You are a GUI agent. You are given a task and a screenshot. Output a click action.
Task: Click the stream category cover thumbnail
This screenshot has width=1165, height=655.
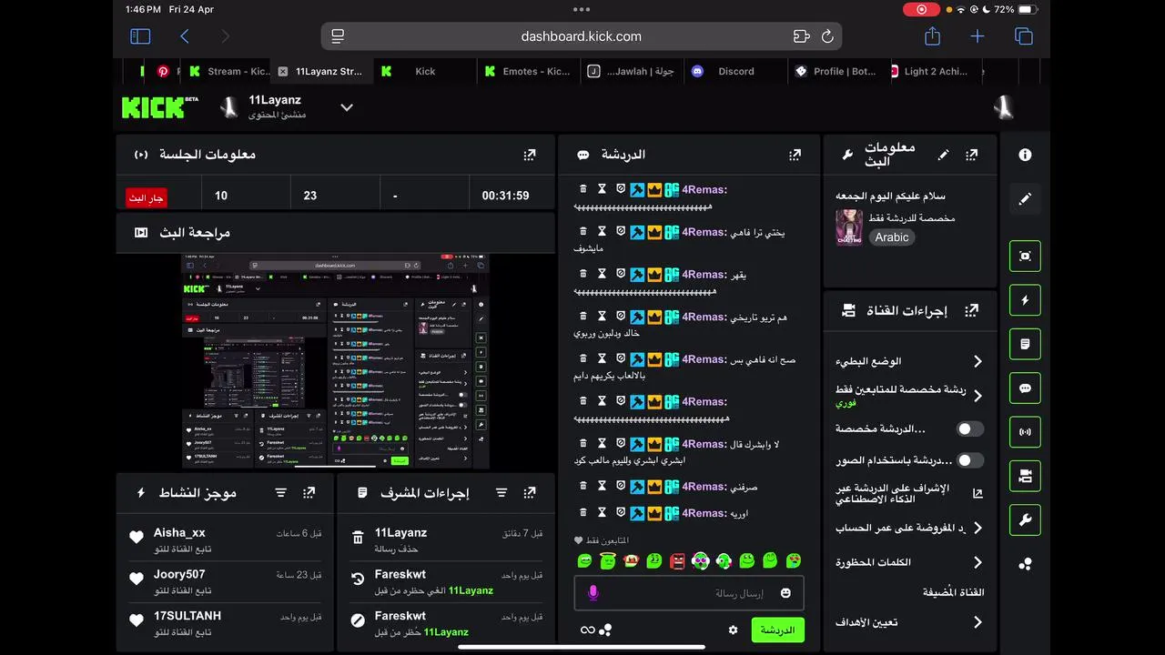tap(849, 227)
